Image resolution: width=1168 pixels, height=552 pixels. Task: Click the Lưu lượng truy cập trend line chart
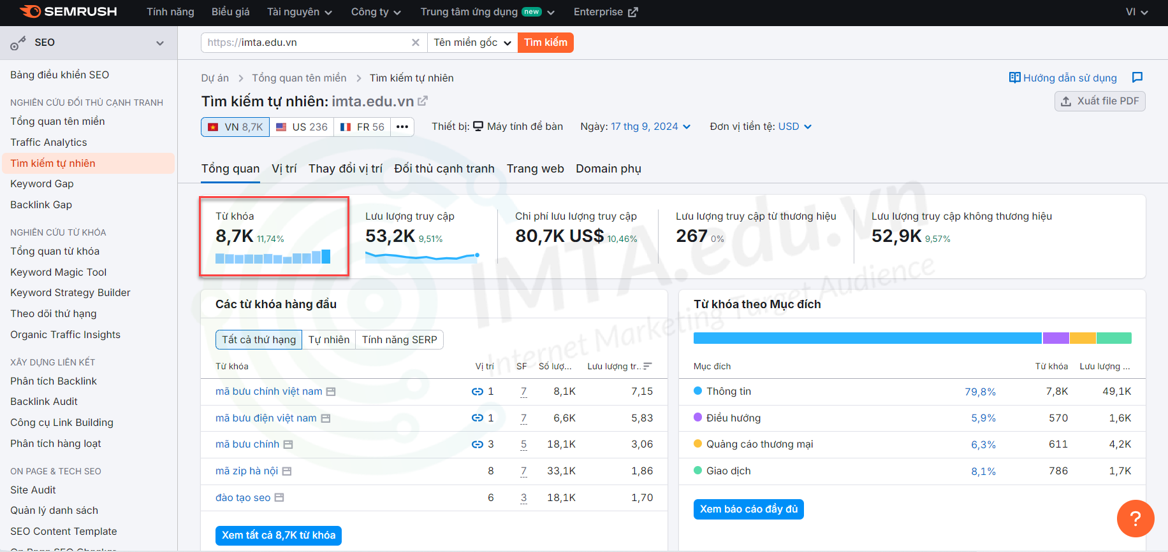pyautogui.click(x=422, y=257)
